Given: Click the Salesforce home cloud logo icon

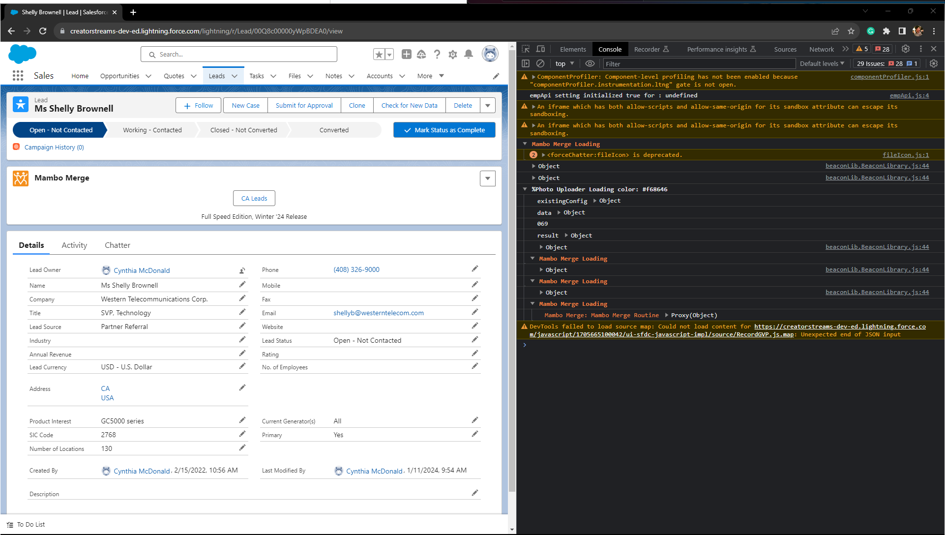Looking at the screenshot, I should coord(22,54).
